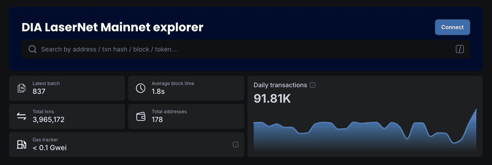The width and height of the screenshot is (492, 165).
Task: Click the Daily transactions label
Action: point(280,85)
